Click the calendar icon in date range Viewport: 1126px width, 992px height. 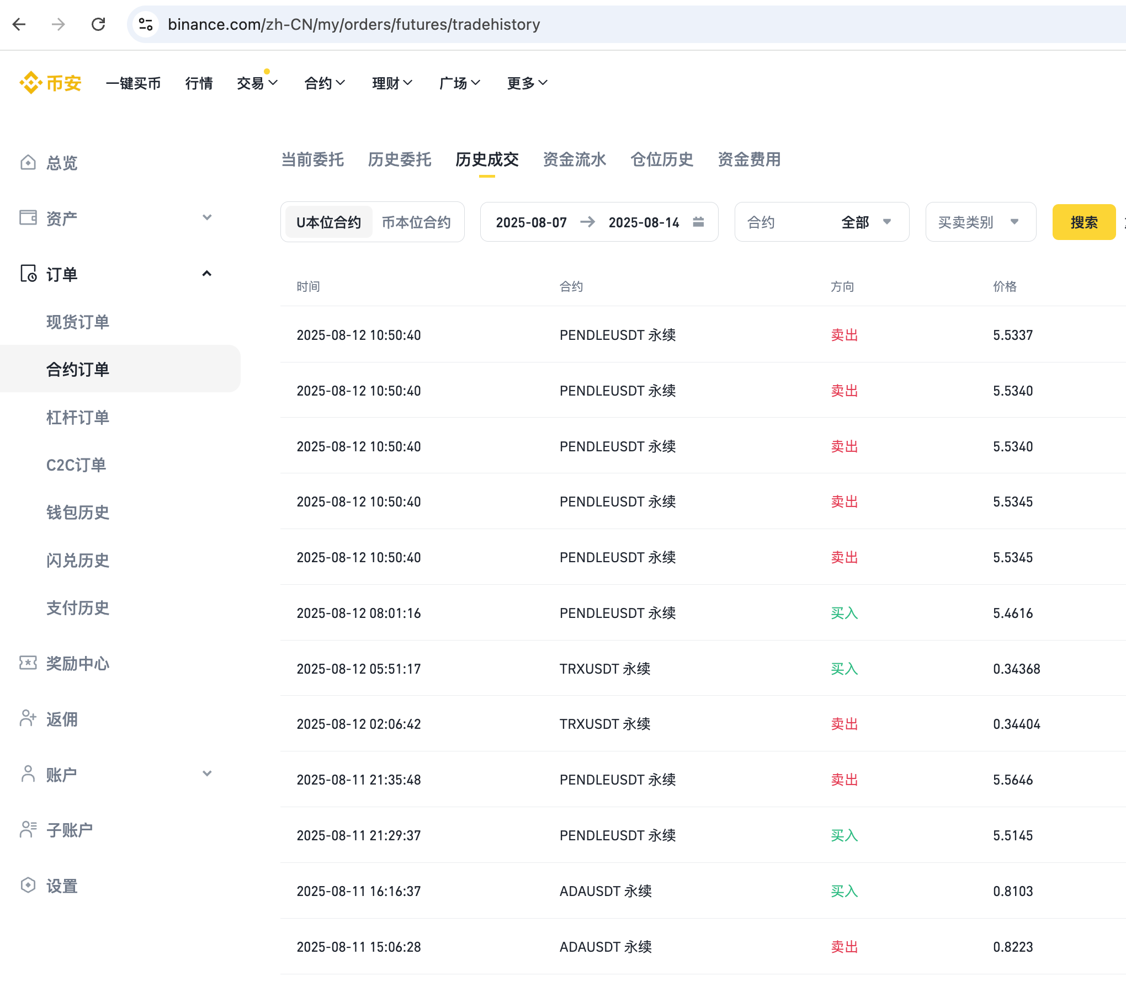[x=698, y=222]
